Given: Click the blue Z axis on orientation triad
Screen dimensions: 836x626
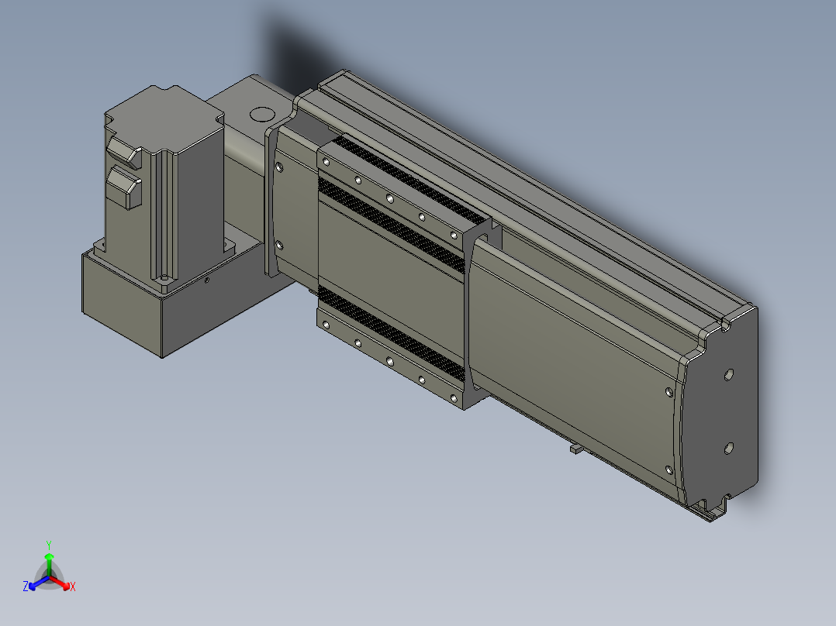Looking at the screenshot, I should pos(36,583).
